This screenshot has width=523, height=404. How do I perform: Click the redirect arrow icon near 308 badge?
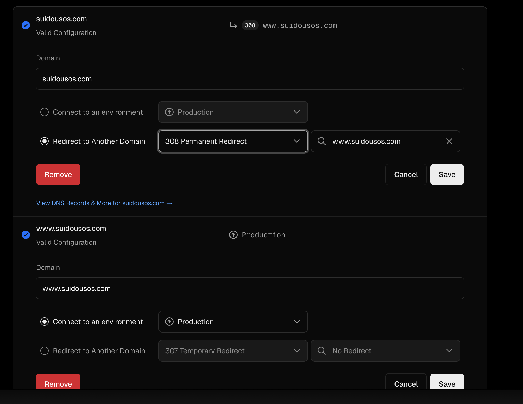click(233, 25)
